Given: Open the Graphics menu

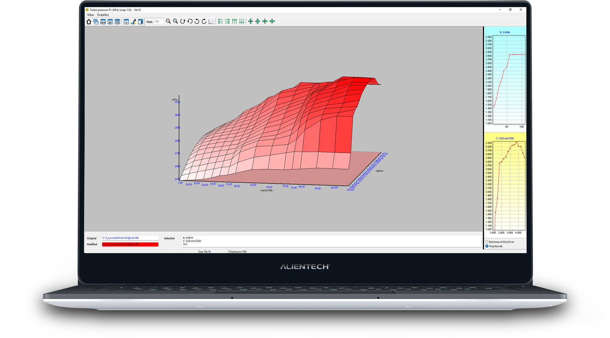Looking at the screenshot, I should 103,15.
